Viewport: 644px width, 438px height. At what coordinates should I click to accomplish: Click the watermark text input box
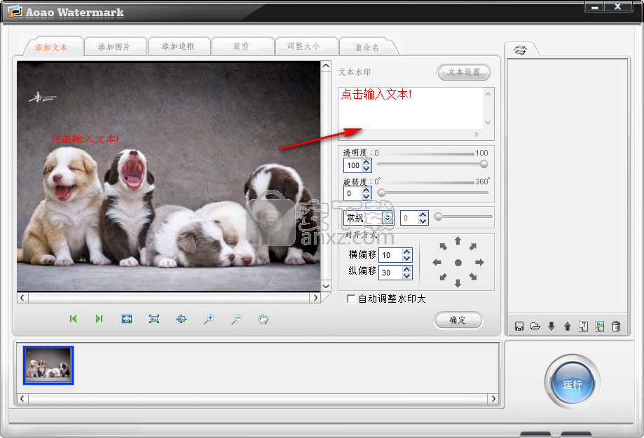click(x=411, y=108)
